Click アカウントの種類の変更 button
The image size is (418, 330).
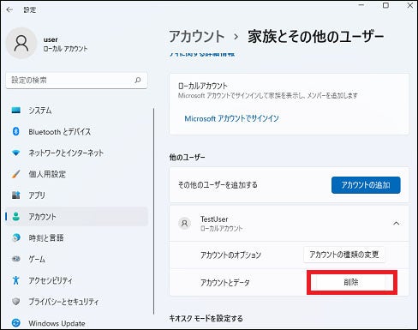click(x=344, y=255)
